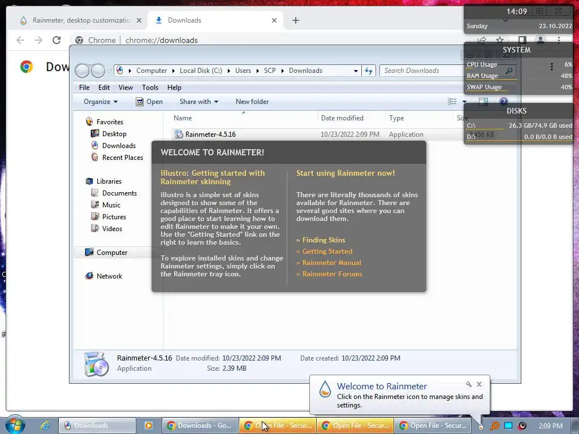The image size is (579, 434).
Task: Select Computer in the breadcrumb path
Action: coord(152,71)
